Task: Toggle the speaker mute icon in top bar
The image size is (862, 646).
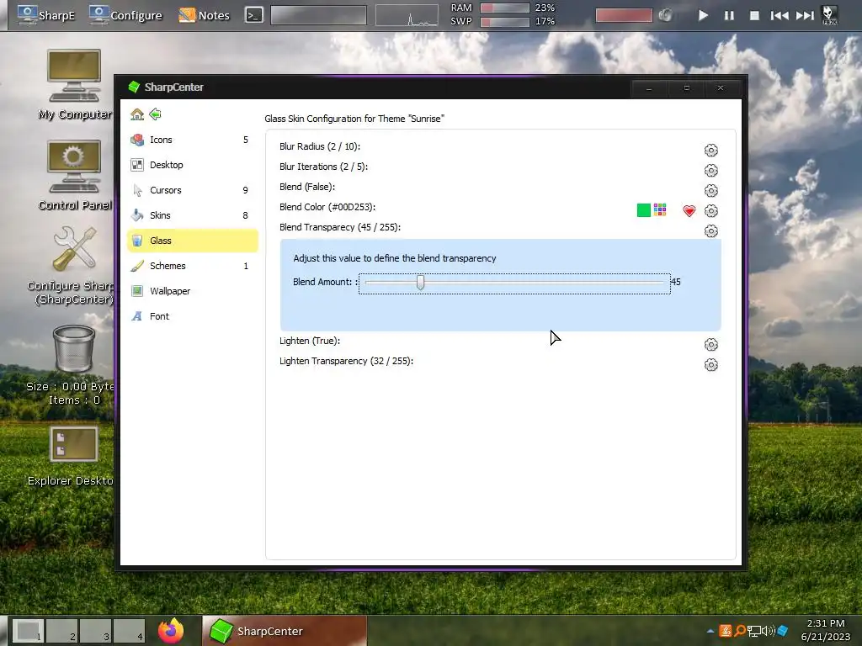Action: pos(665,15)
